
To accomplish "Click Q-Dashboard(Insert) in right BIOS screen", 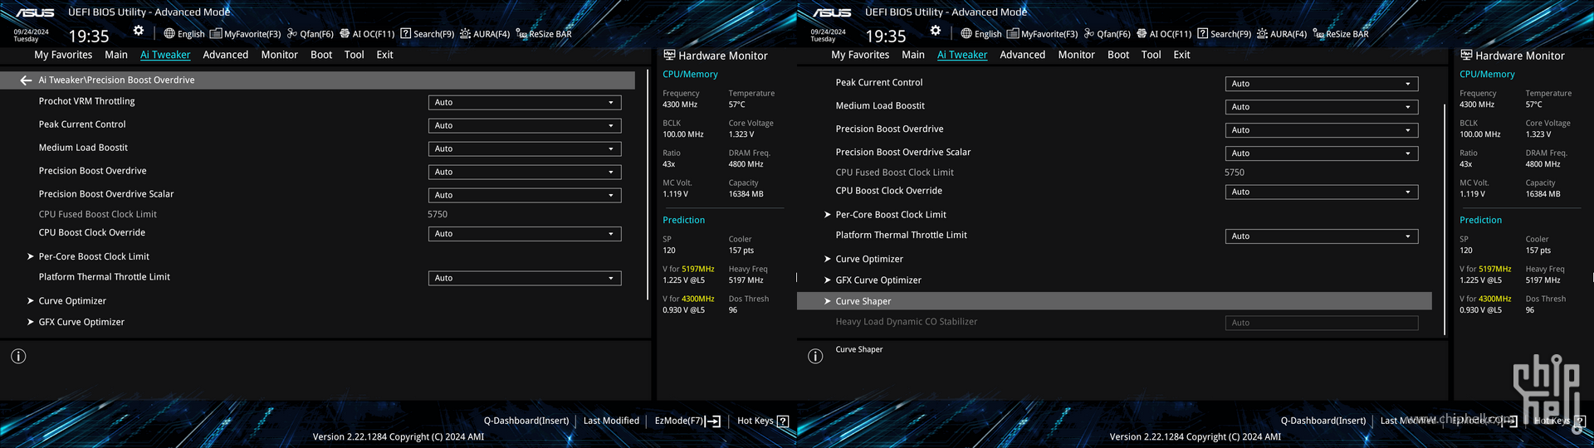I will pos(1323,421).
